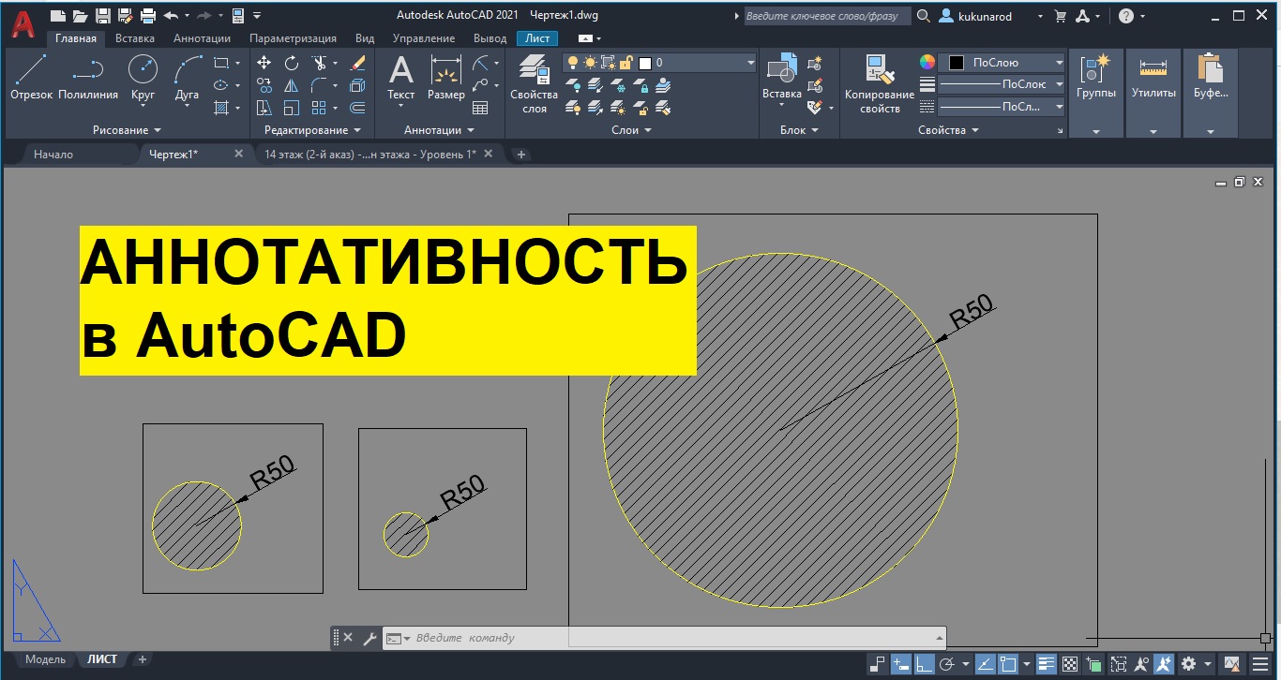Open the Буфер clipboard panel button
The height and width of the screenshot is (680, 1281).
[x=1211, y=92]
